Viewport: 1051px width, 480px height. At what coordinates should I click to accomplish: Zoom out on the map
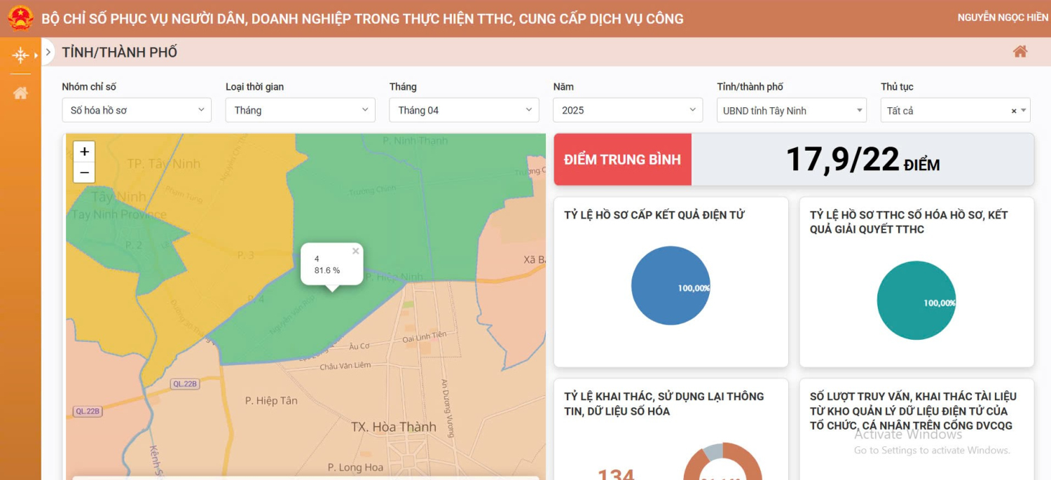click(x=84, y=172)
